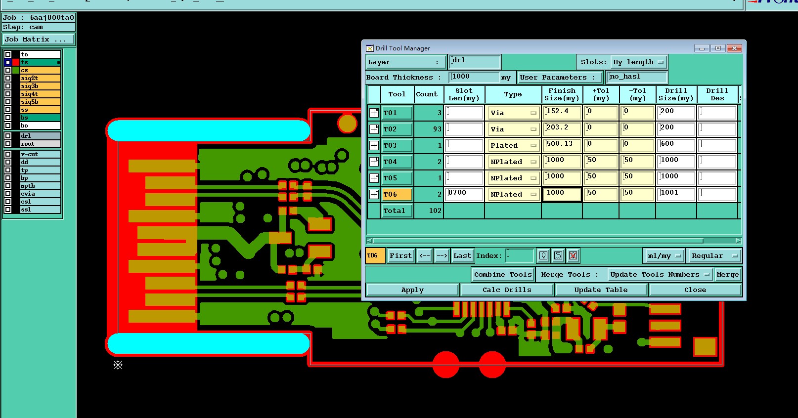The image size is (798, 418).
Task: Toggle display of the 'to' layer
Action: (x=8, y=54)
